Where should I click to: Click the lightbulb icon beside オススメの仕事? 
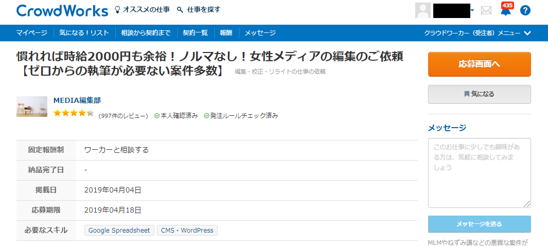(117, 9)
